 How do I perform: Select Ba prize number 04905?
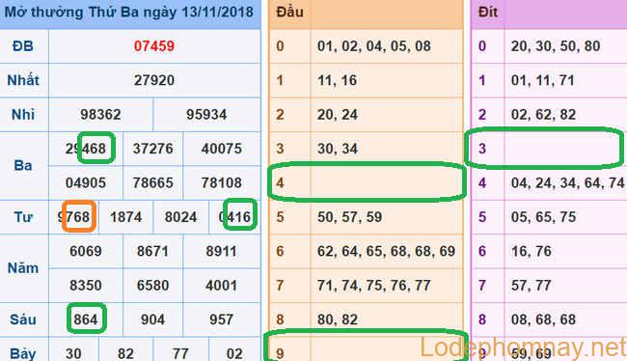86,182
